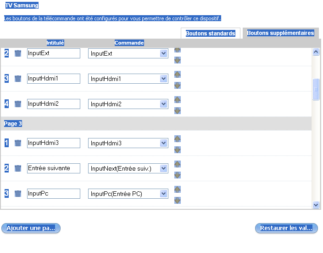The width and height of the screenshot is (323, 253).
Task: Switch to the Boutons standards tab
Action: click(x=211, y=33)
